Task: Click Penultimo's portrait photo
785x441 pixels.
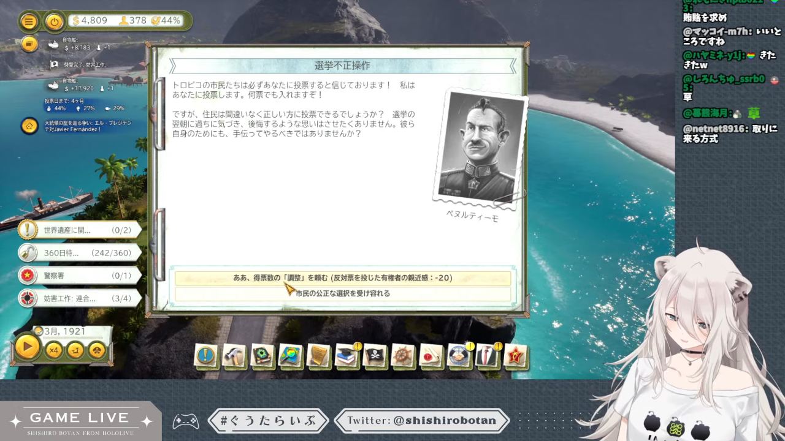Action: pos(480,147)
